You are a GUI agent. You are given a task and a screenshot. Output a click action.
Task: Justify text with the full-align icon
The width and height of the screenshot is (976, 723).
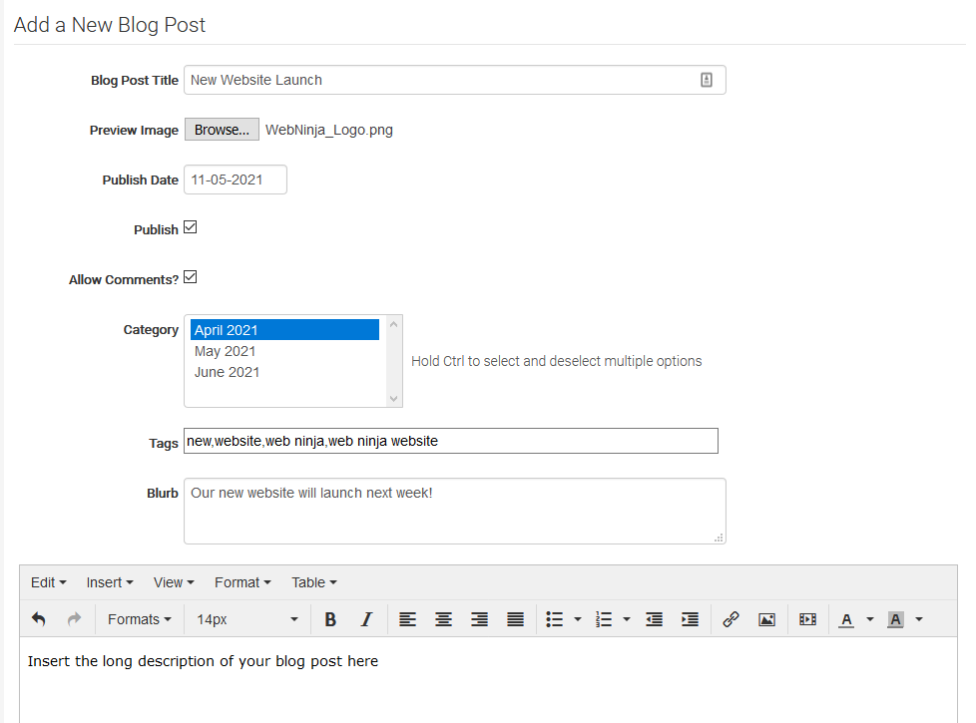[x=515, y=619]
